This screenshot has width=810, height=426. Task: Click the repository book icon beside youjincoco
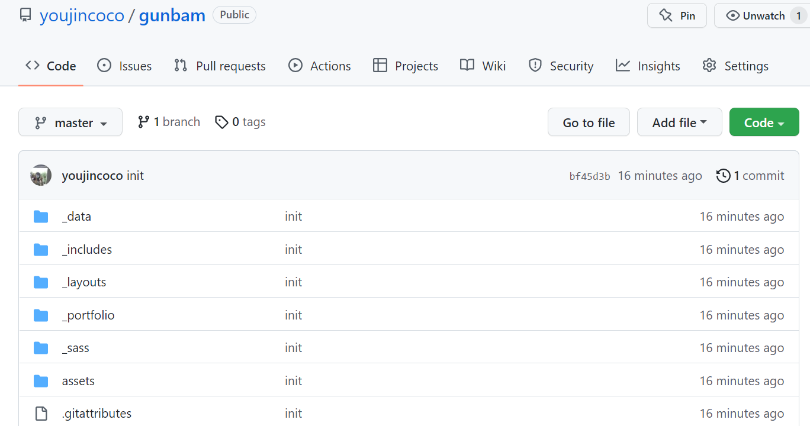pyautogui.click(x=25, y=15)
